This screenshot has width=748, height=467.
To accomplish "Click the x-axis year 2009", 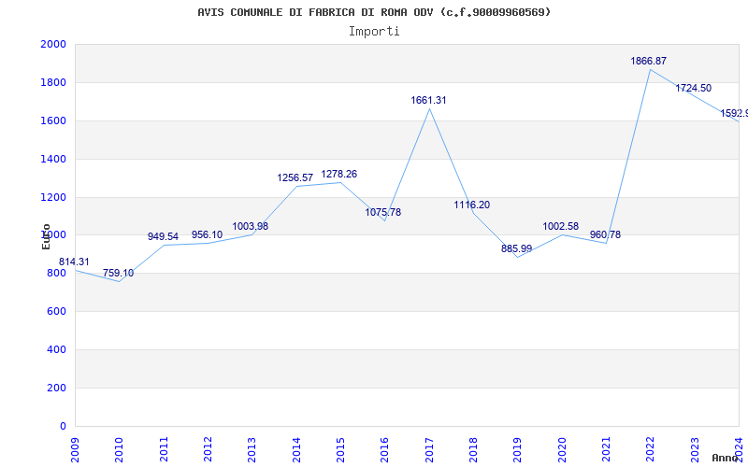I will [75, 450].
